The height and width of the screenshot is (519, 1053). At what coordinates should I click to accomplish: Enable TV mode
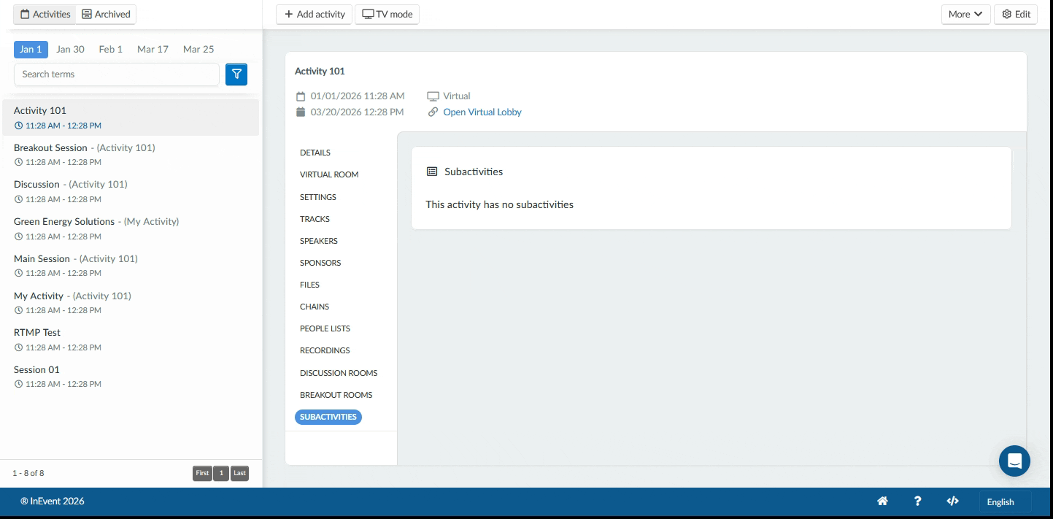(387, 15)
